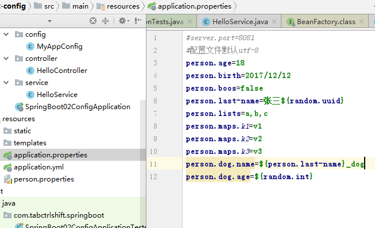This screenshot has height=228, width=375.
Task: Click the src breadcrumb folder icon
Action: (38, 6)
